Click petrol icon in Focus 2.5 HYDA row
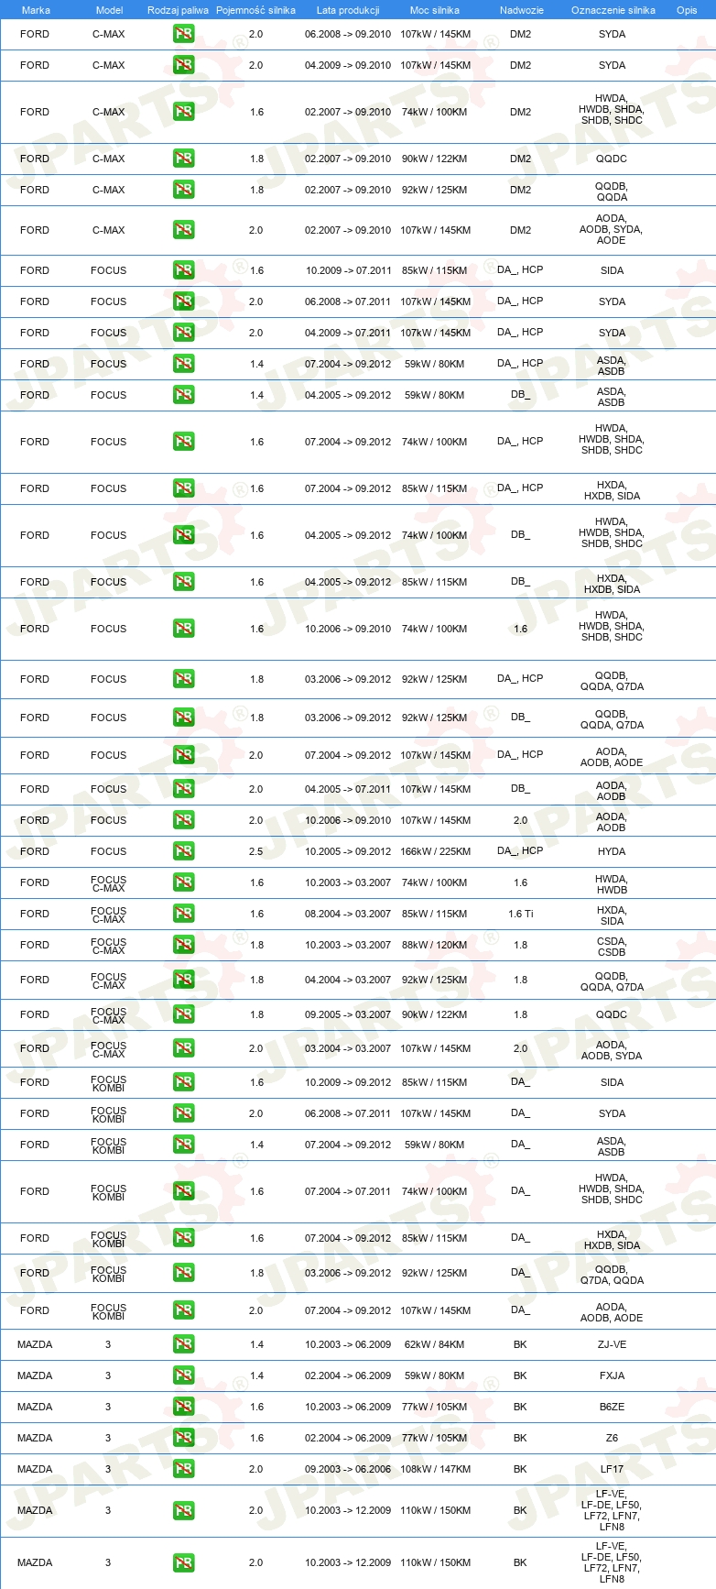The width and height of the screenshot is (716, 1589). [183, 851]
